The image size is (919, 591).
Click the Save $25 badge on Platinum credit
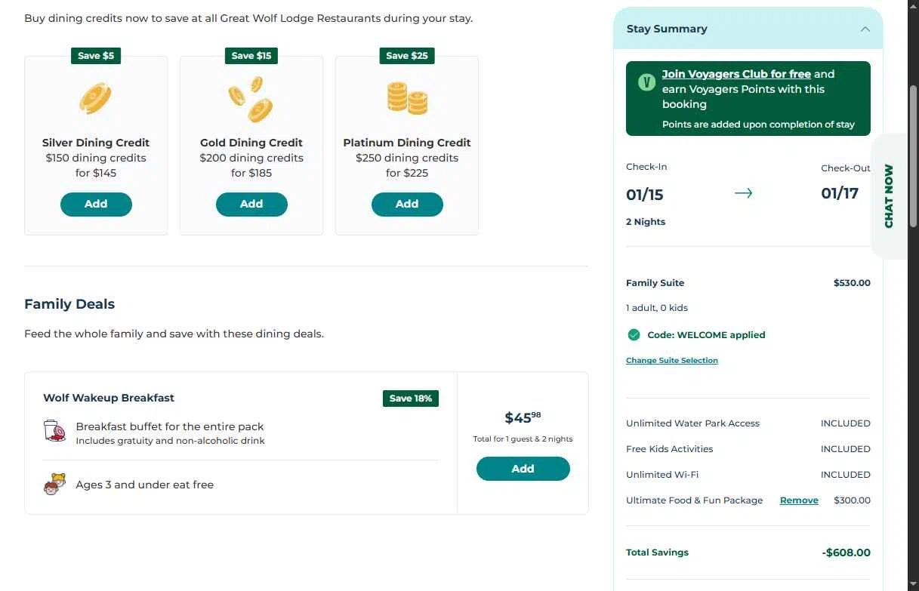click(407, 56)
